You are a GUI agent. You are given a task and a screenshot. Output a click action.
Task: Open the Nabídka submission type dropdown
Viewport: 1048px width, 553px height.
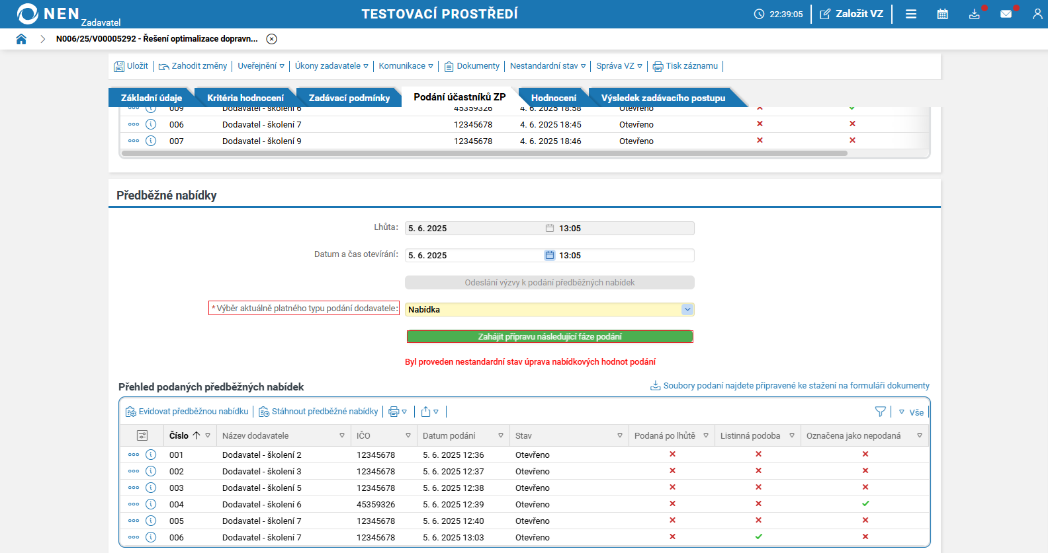[x=687, y=309]
